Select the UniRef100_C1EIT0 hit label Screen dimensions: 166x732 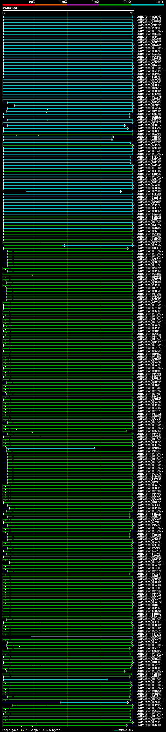pos(149,248)
